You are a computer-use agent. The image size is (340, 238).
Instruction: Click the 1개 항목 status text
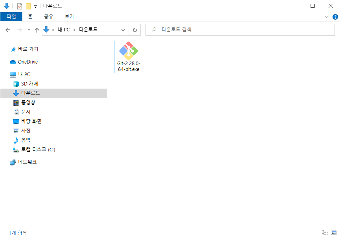coord(18,233)
